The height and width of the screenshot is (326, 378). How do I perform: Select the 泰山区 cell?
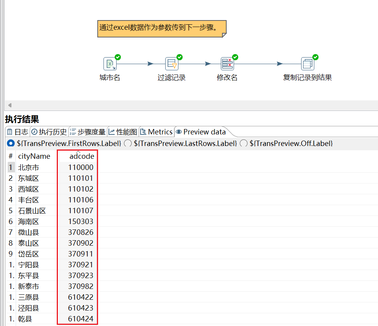click(29, 243)
